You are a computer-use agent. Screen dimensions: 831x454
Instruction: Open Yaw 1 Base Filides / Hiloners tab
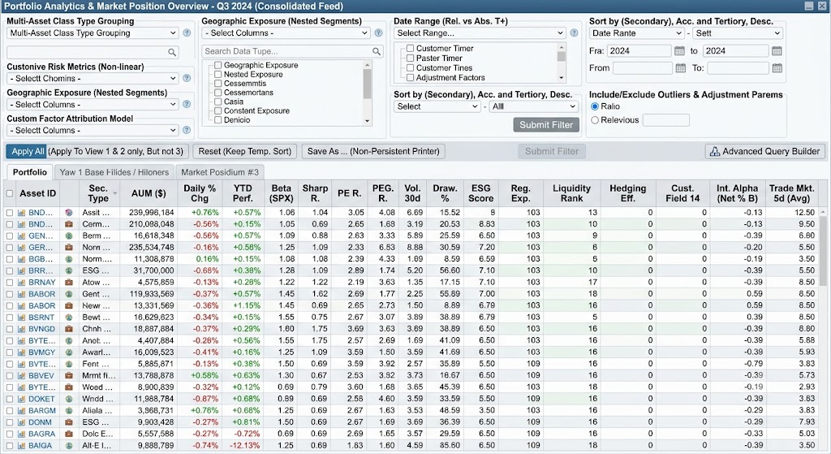(x=114, y=172)
